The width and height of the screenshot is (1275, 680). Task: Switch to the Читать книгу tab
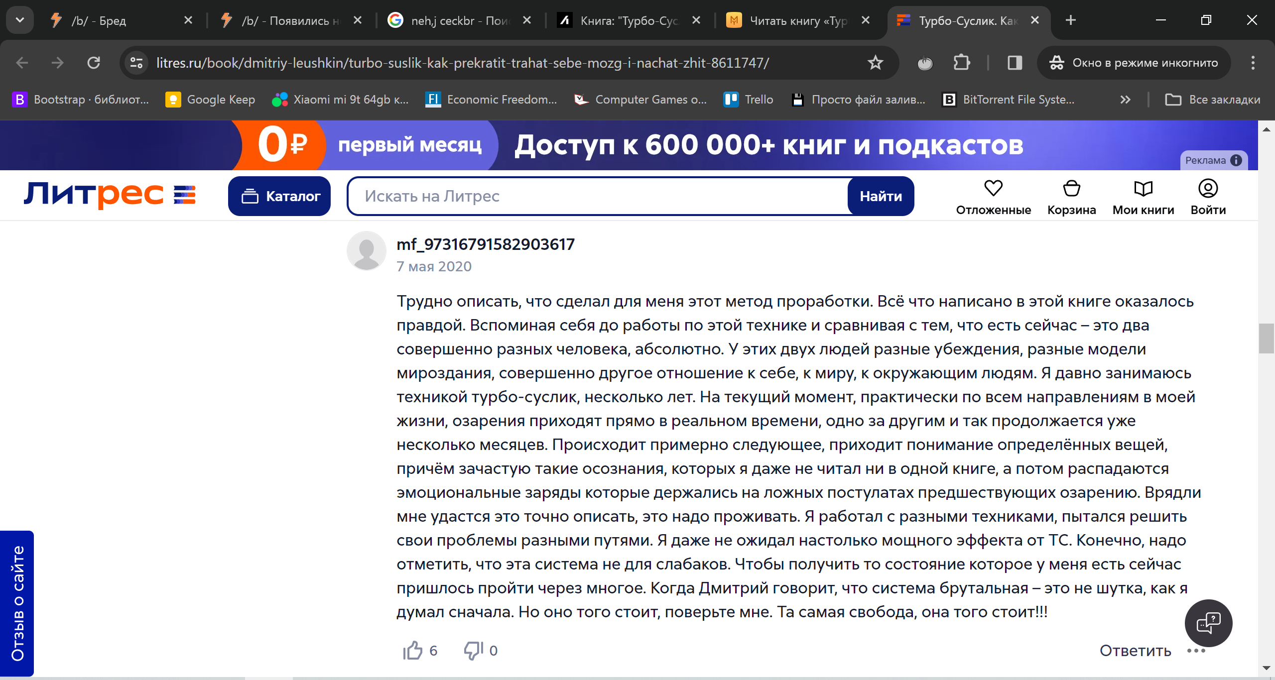coord(797,20)
